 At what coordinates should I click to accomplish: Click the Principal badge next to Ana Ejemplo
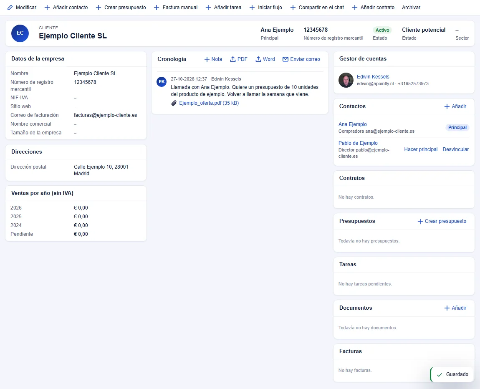click(457, 127)
